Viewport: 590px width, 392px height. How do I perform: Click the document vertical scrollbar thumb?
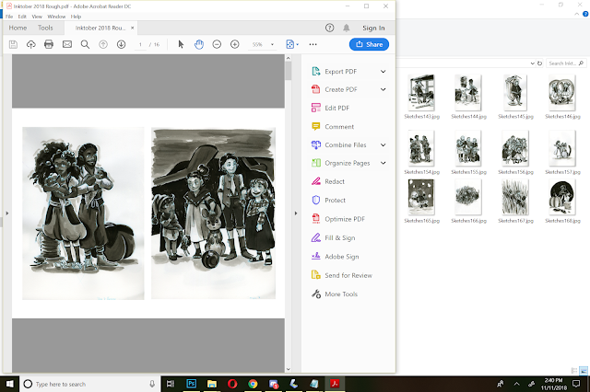pyautogui.click(x=289, y=71)
